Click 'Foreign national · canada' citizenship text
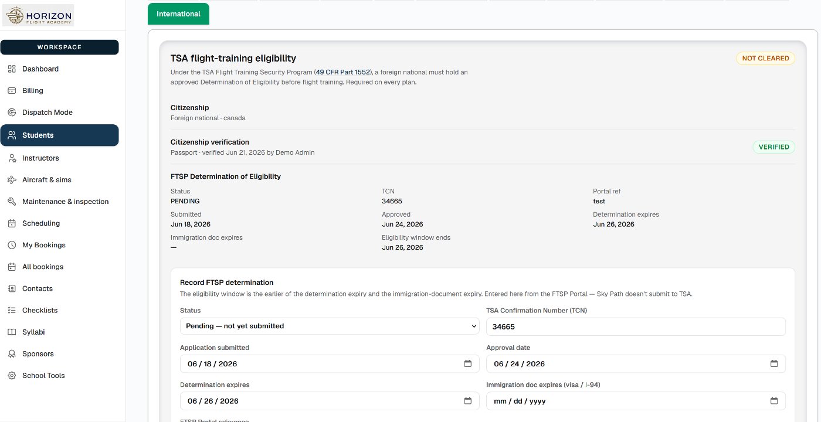Image resolution: width=821 pixels, height=422 pixels. pos(208,118)
